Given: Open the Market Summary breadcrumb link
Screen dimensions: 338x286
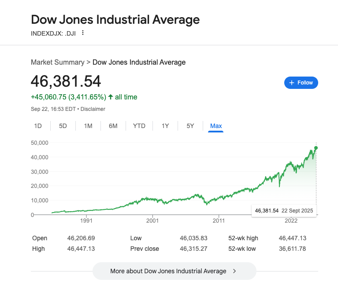Looking at the screenshot, I should tap(57, 62).
